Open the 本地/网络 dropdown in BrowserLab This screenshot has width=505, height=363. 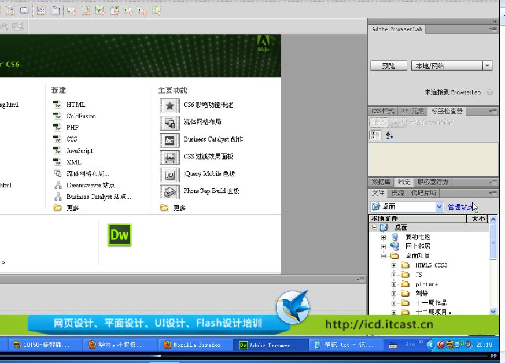click(x=487, y=66)
